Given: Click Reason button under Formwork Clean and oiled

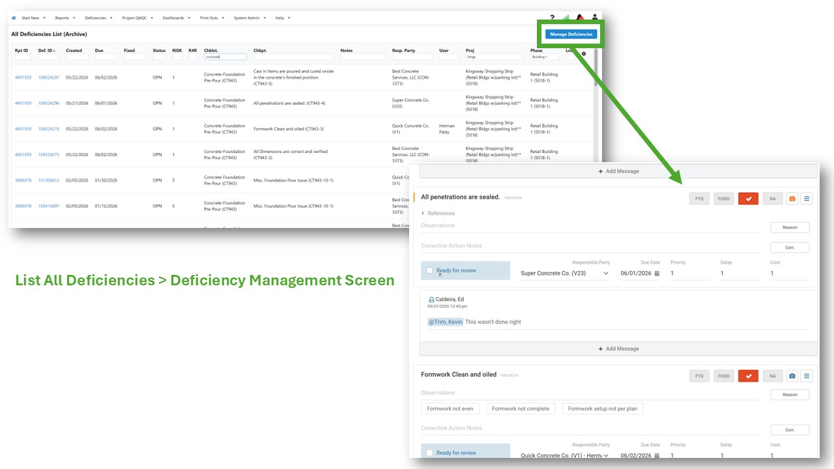Looking at the screenshot, I should [x=790, y=394].
